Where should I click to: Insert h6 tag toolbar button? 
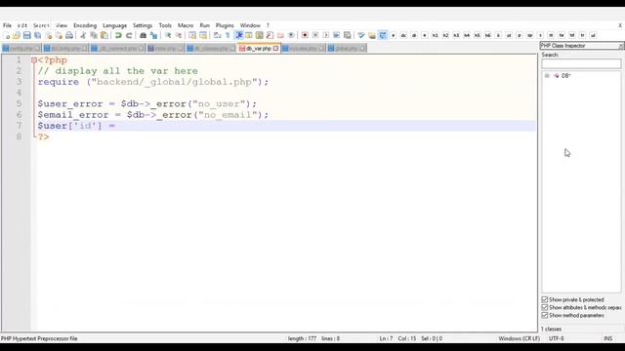[x=487, y=35]
